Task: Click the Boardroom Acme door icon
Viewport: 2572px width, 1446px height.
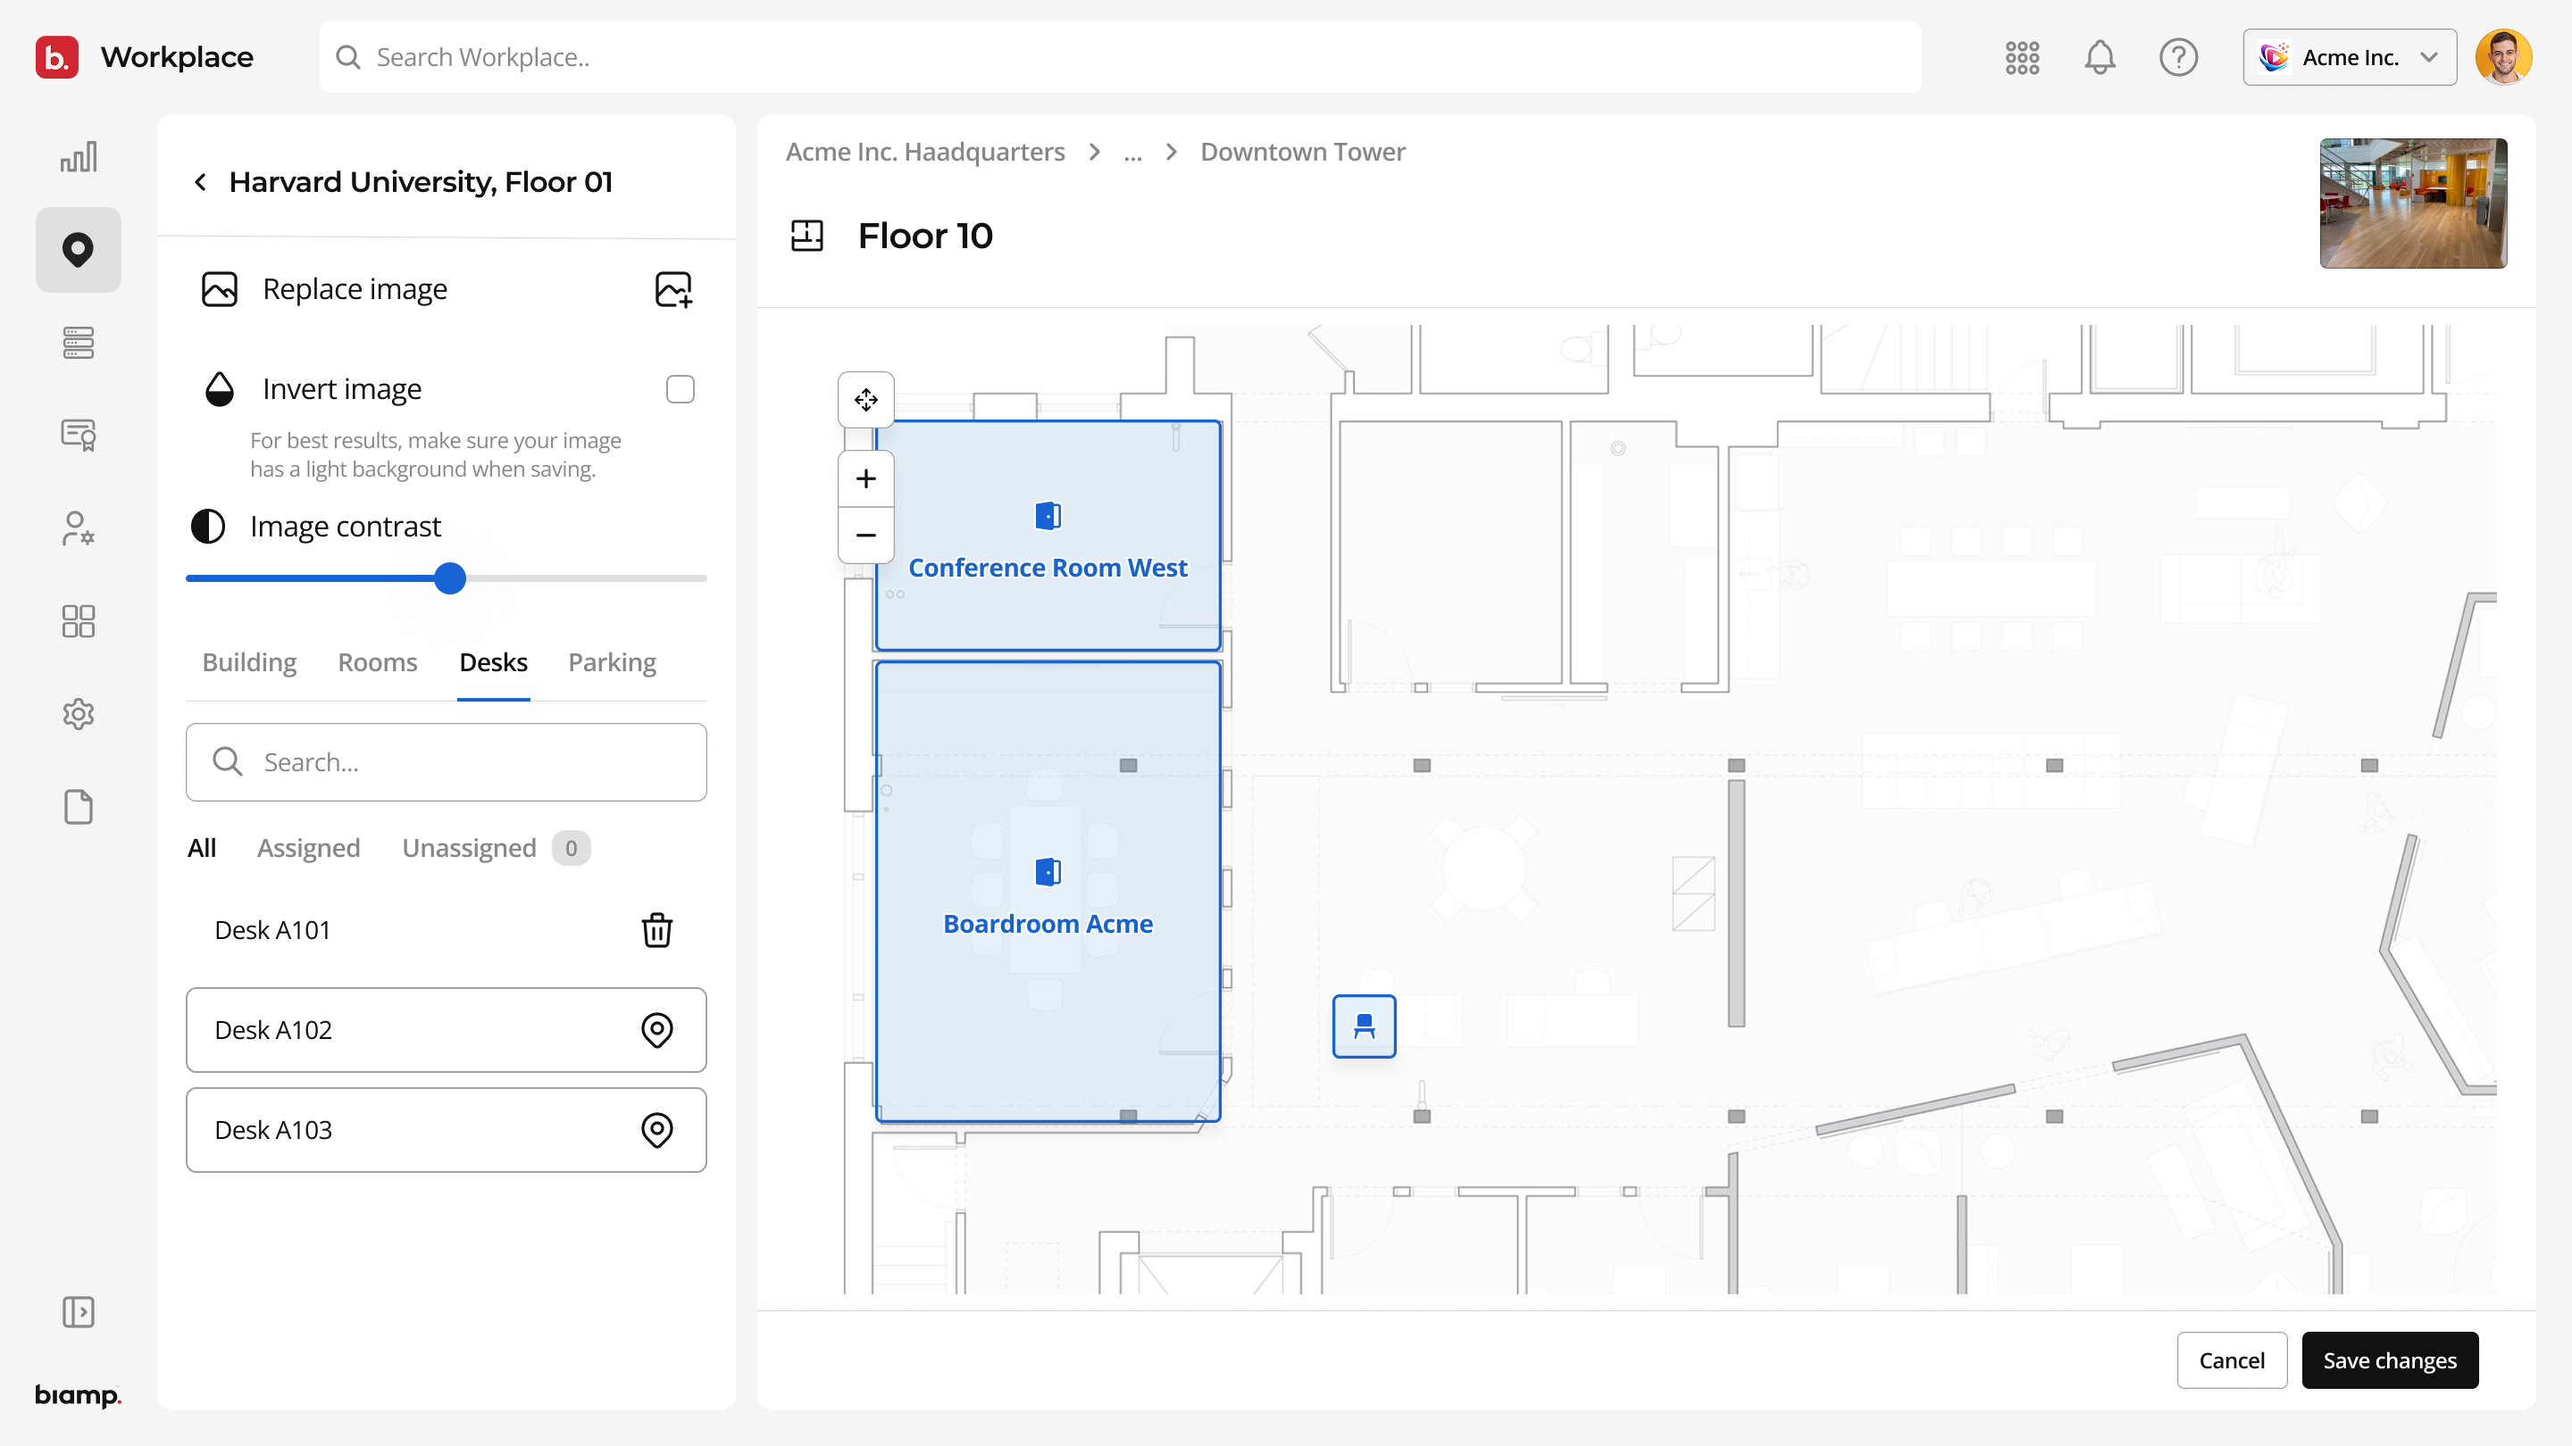Action: (x=1048, y=872)
